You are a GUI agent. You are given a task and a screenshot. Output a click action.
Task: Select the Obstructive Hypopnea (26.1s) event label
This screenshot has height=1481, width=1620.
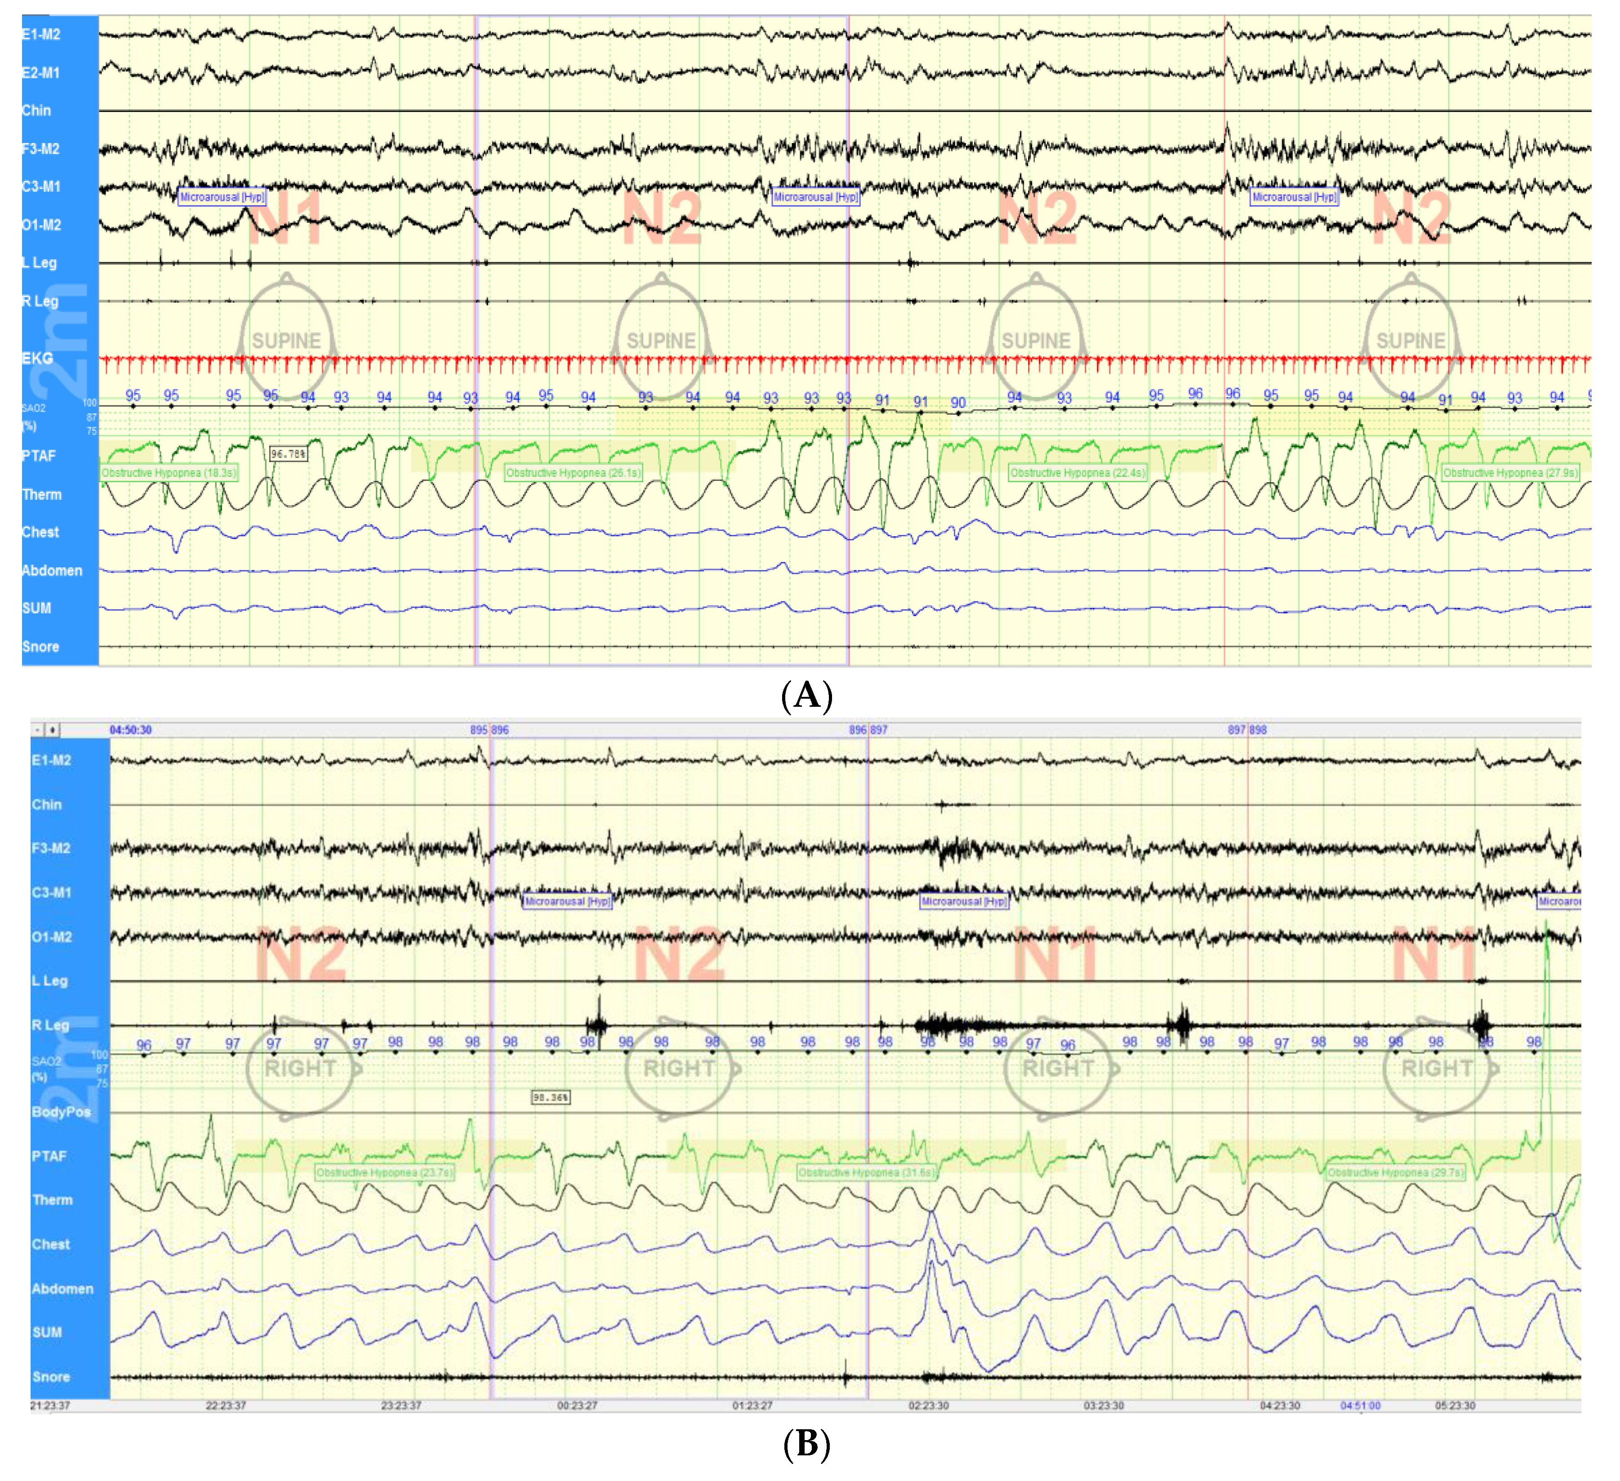[x=573, y=473]
